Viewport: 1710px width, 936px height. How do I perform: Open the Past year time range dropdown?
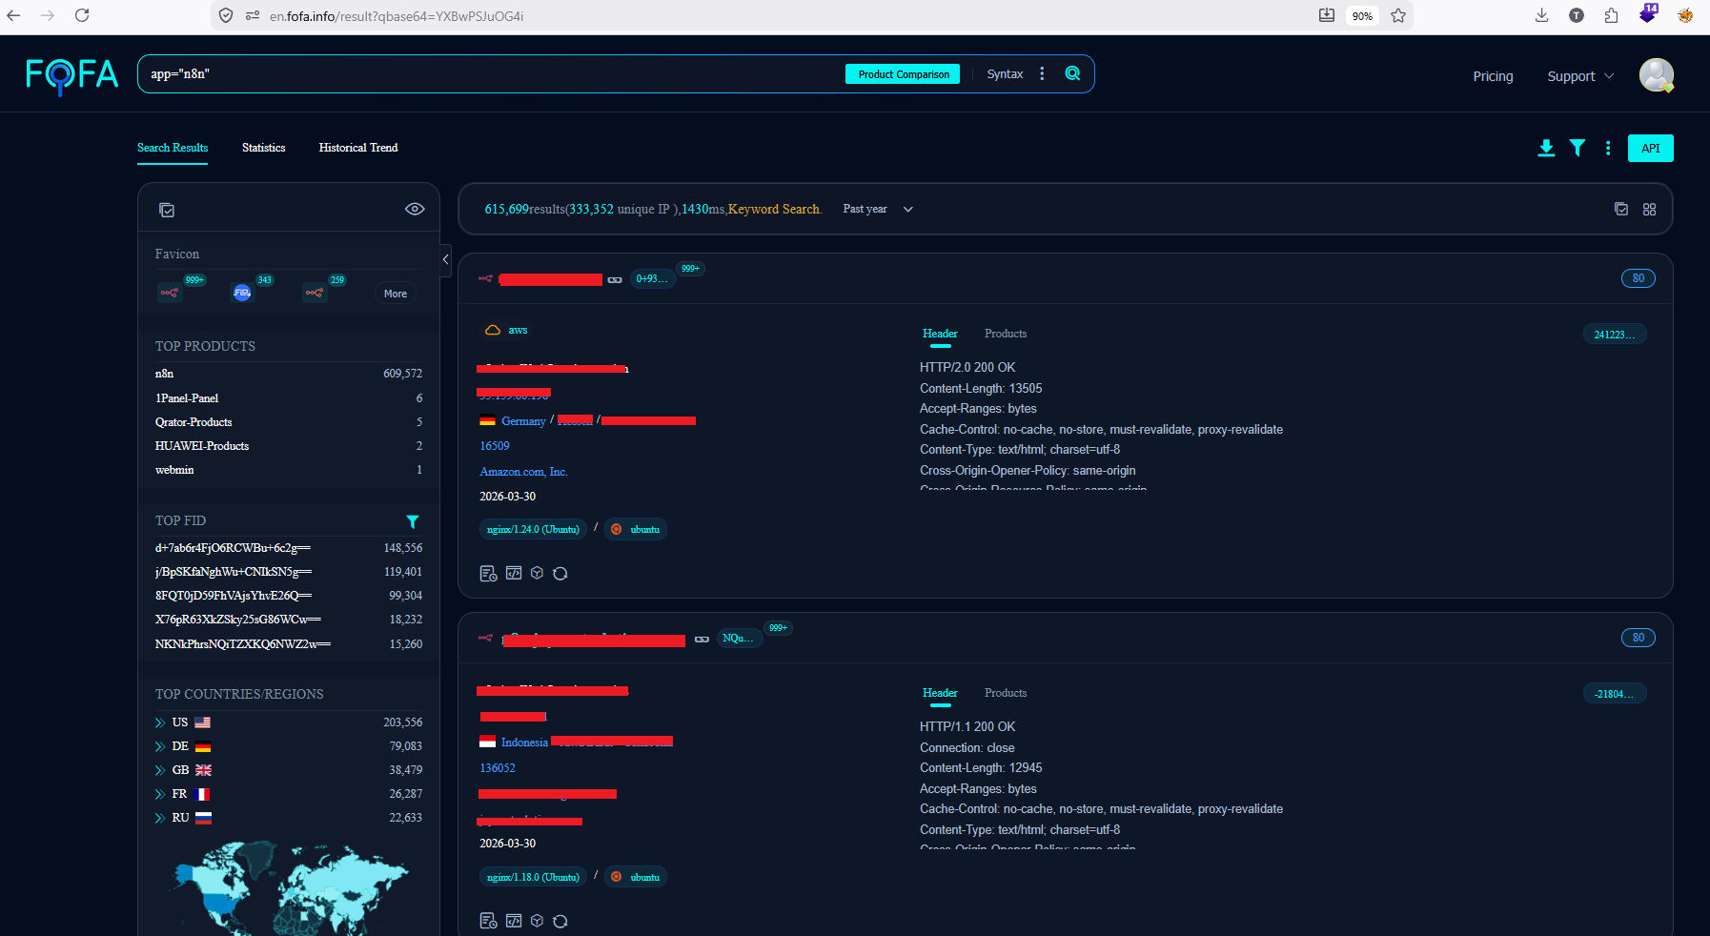point(877,210)
